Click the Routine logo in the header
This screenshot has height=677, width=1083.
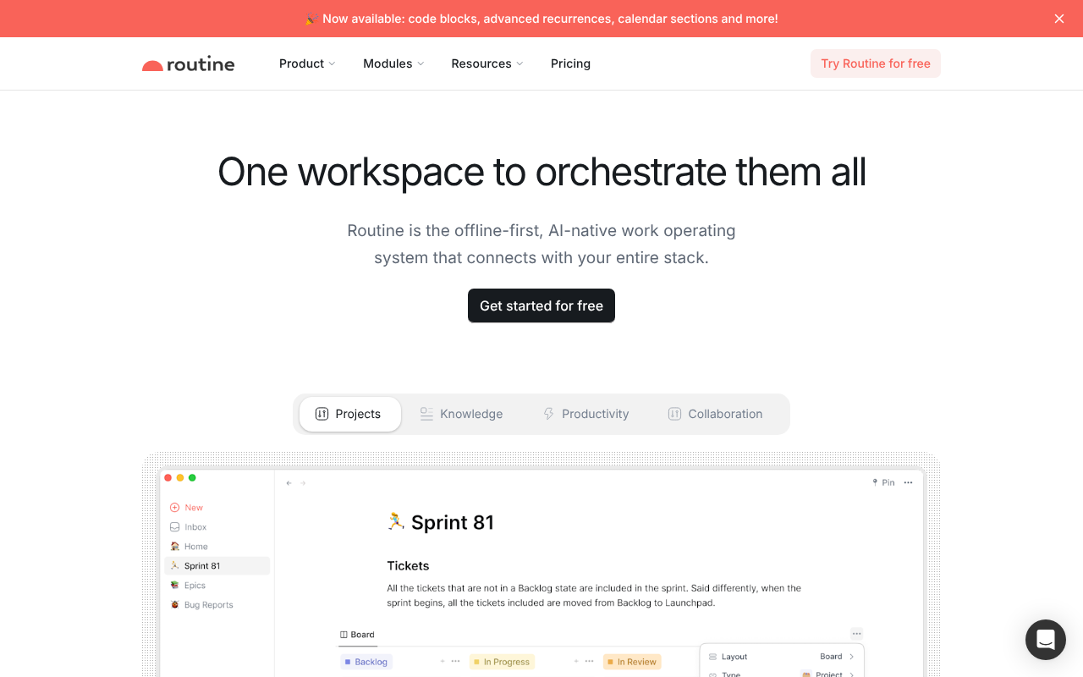tap(188, 63)
